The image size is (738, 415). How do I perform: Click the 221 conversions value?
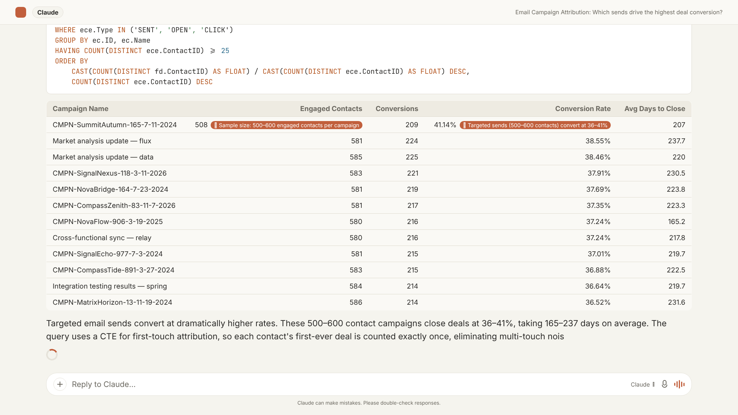[412, 173]
